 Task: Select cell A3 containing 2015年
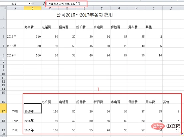[x=15, y=34]
